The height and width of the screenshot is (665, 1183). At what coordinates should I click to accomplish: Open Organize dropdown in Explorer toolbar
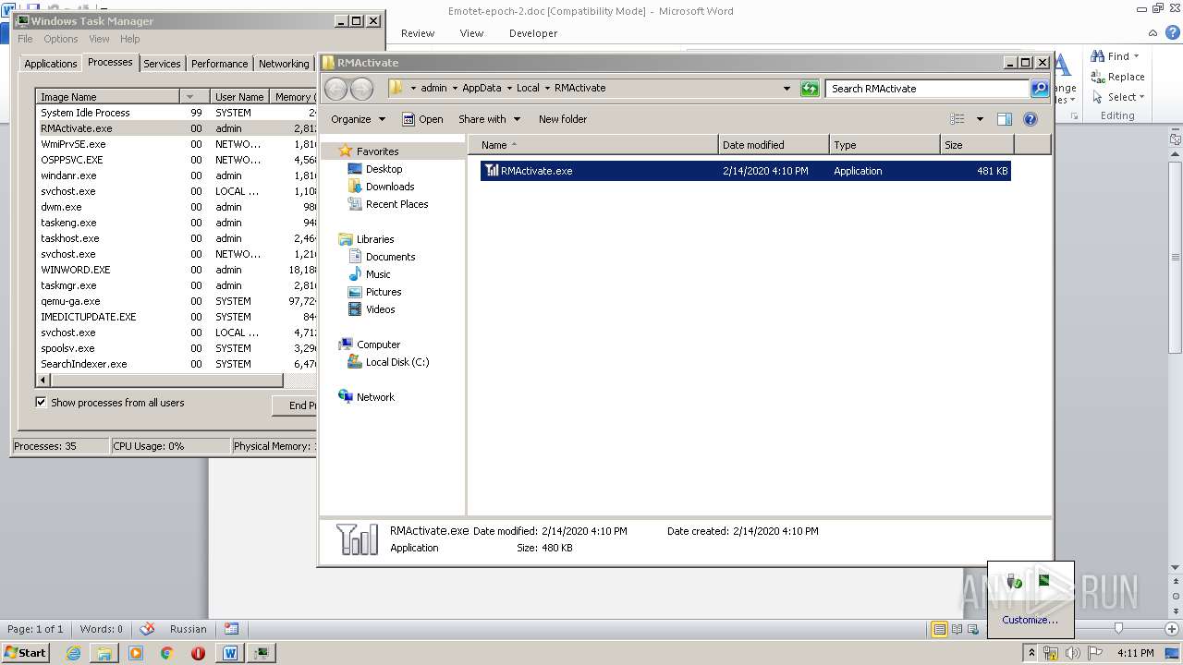point(358,119)
